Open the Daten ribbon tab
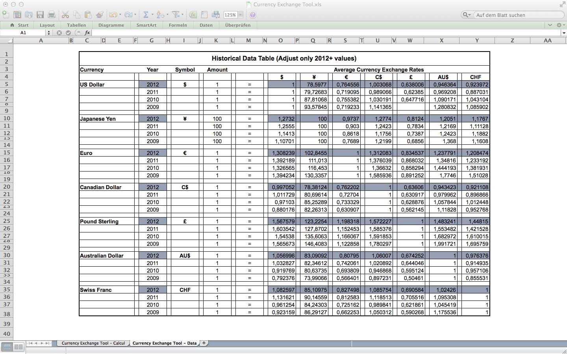 (x=206, y=25)
